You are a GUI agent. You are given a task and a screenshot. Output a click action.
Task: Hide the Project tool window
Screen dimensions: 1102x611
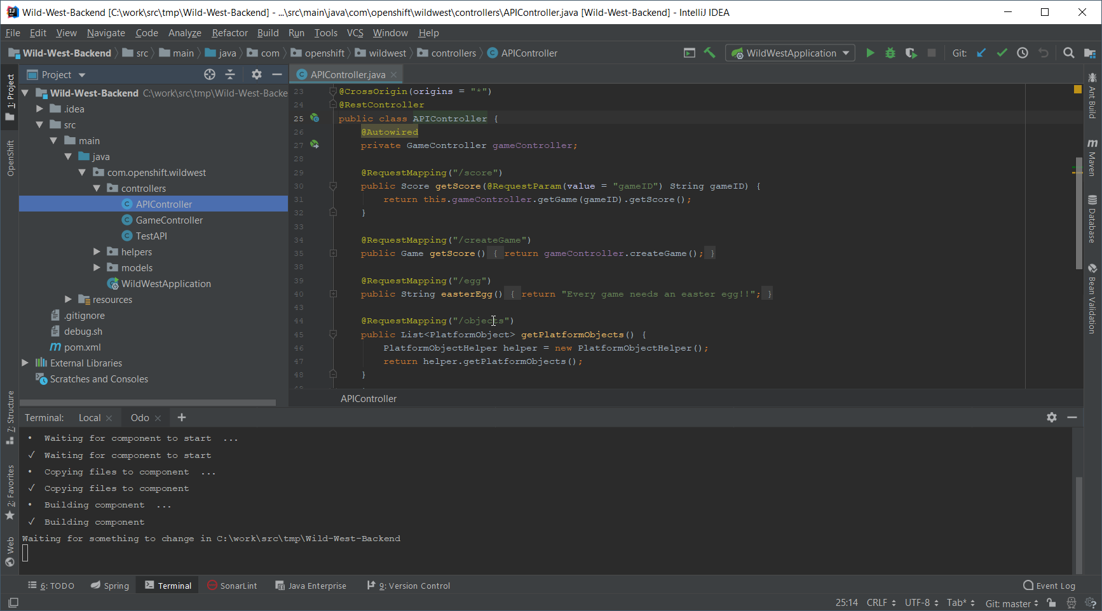pyautogui.click(x=277, y=75)
